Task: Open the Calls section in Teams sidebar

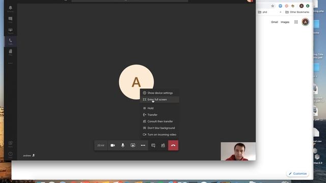Action: tap(10, 41)
